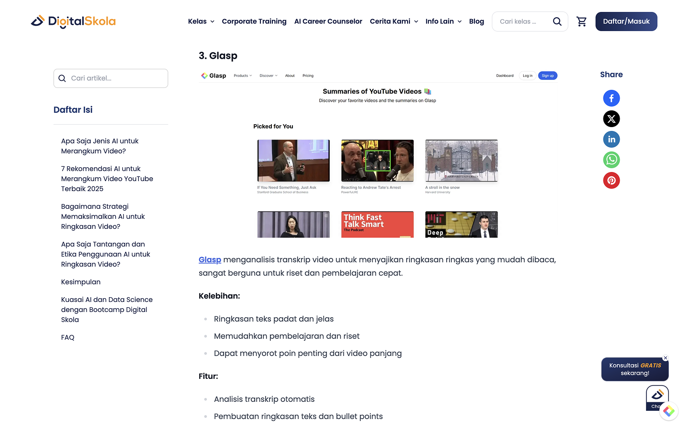Screen dimensions: 688x430
Task: Share article on X
Action: (612, 119)
